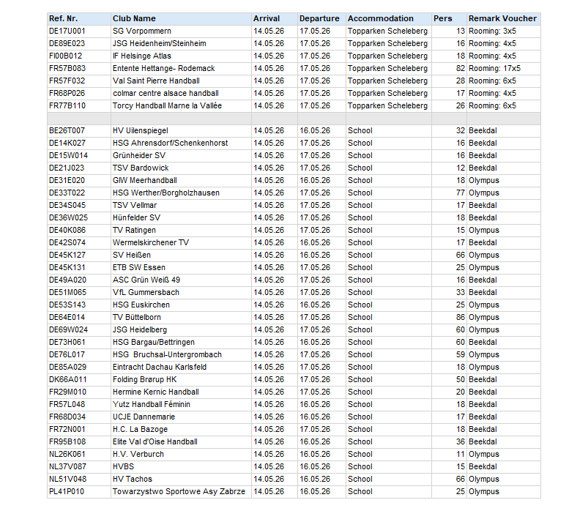Select JSG Heidenheim/Steinheim cell

click(x=181, y=43)
